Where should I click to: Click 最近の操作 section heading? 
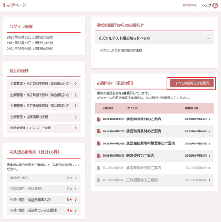pyautogui.click(x=19, y=70)
